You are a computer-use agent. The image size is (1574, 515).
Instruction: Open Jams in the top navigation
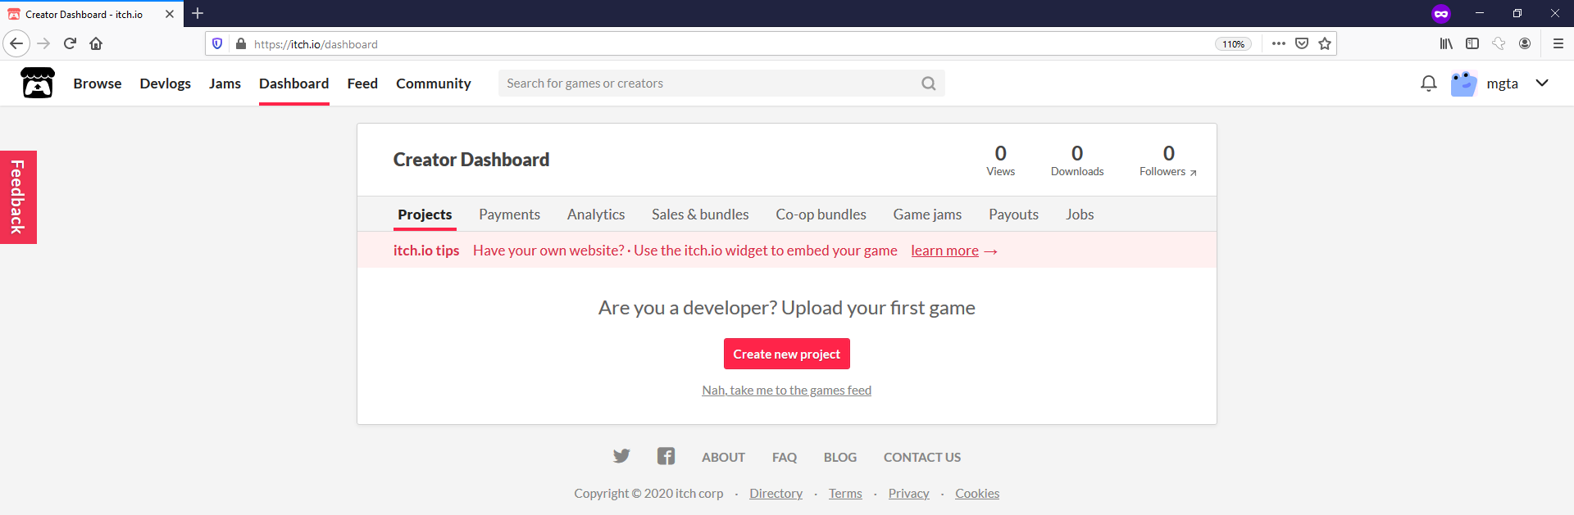tap(225, 84)
